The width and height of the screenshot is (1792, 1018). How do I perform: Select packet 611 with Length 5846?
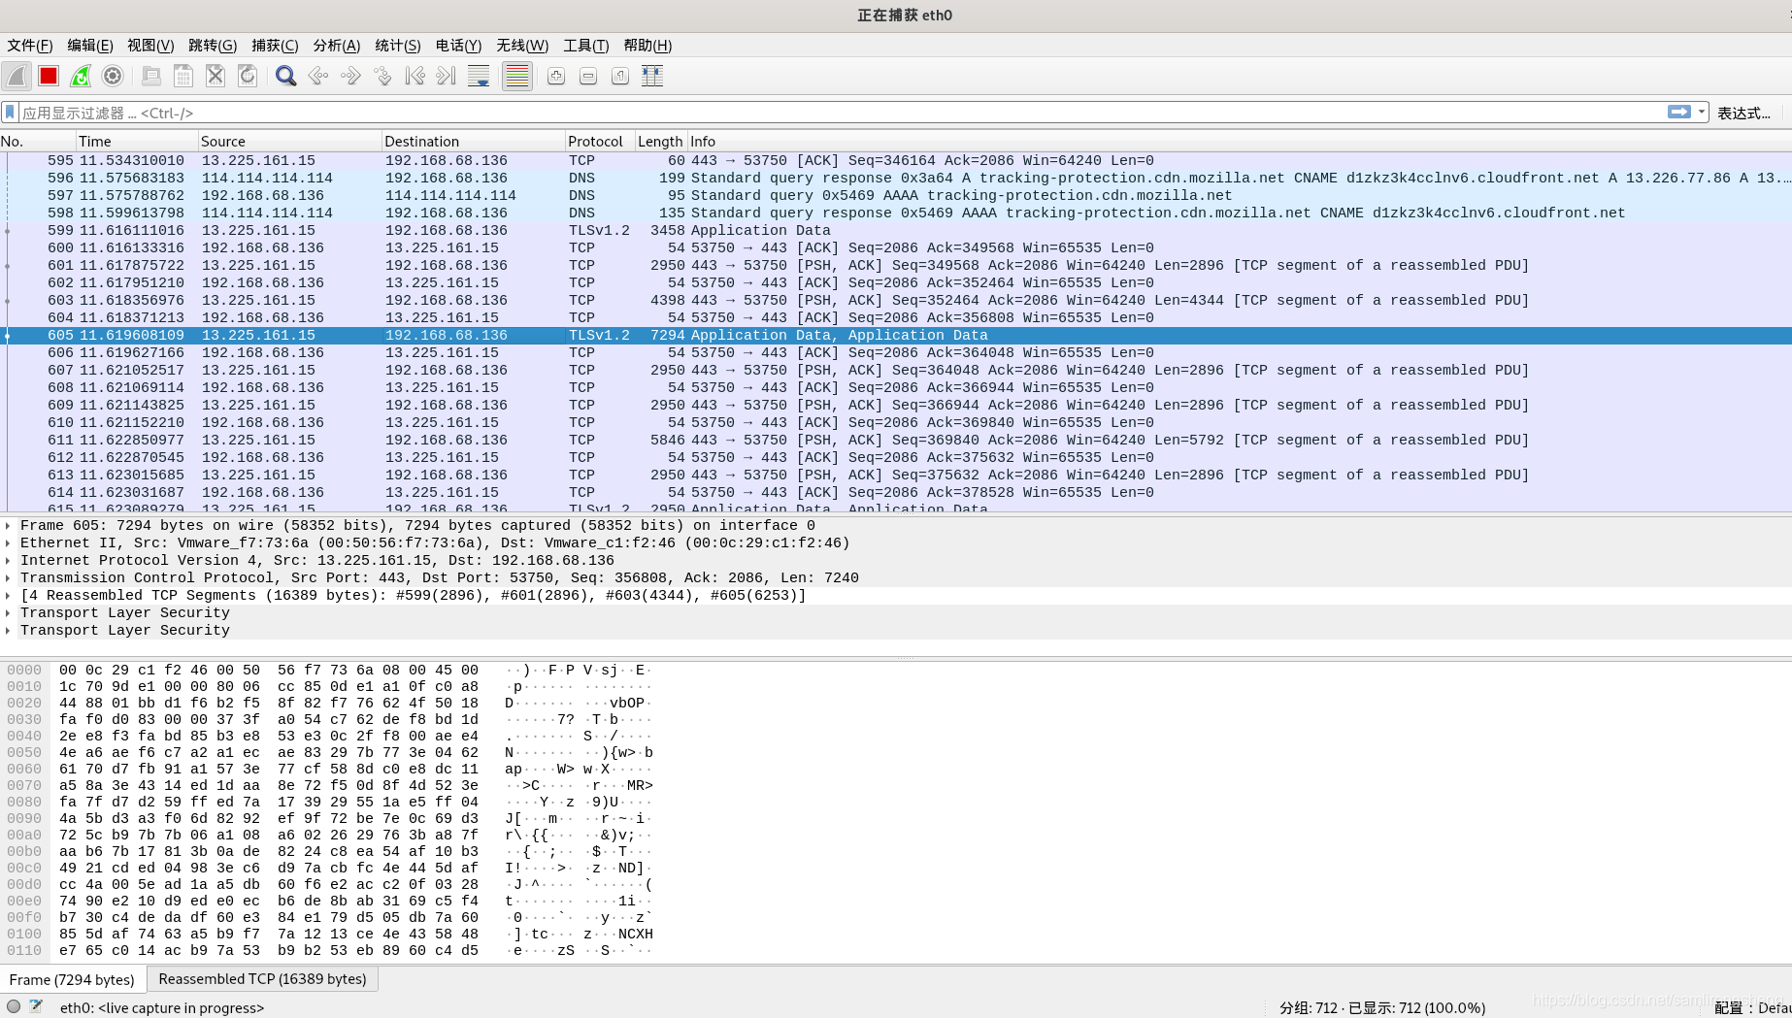tap(896, 441)
